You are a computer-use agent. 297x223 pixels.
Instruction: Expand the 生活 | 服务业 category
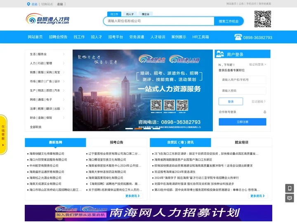coord(47,54)
